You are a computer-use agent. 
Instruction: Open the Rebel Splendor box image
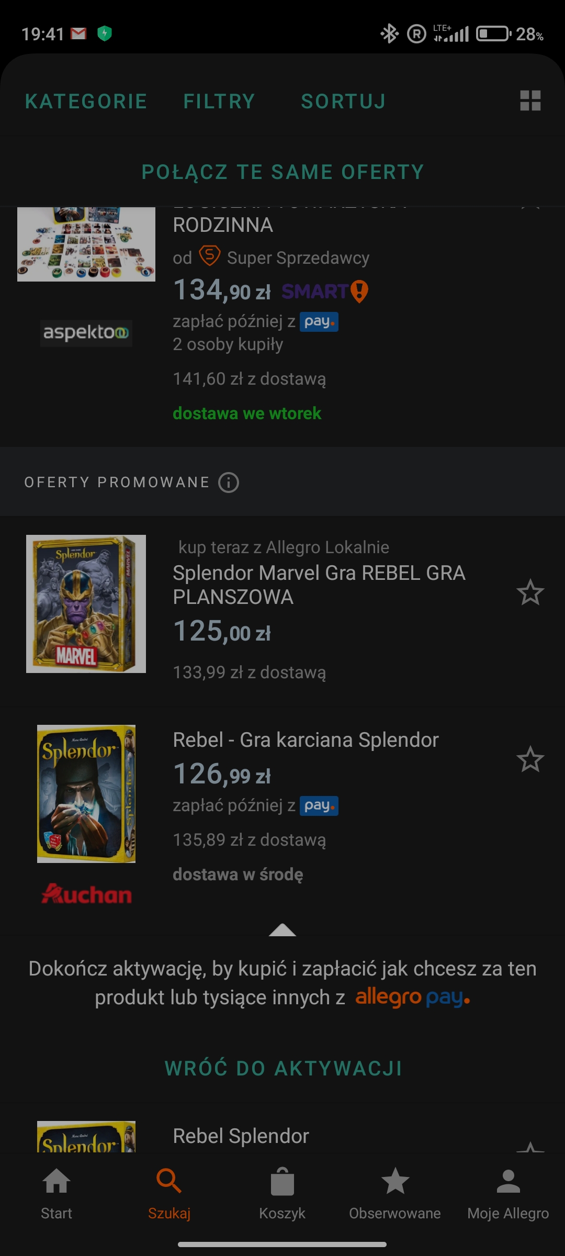(86, 793)
